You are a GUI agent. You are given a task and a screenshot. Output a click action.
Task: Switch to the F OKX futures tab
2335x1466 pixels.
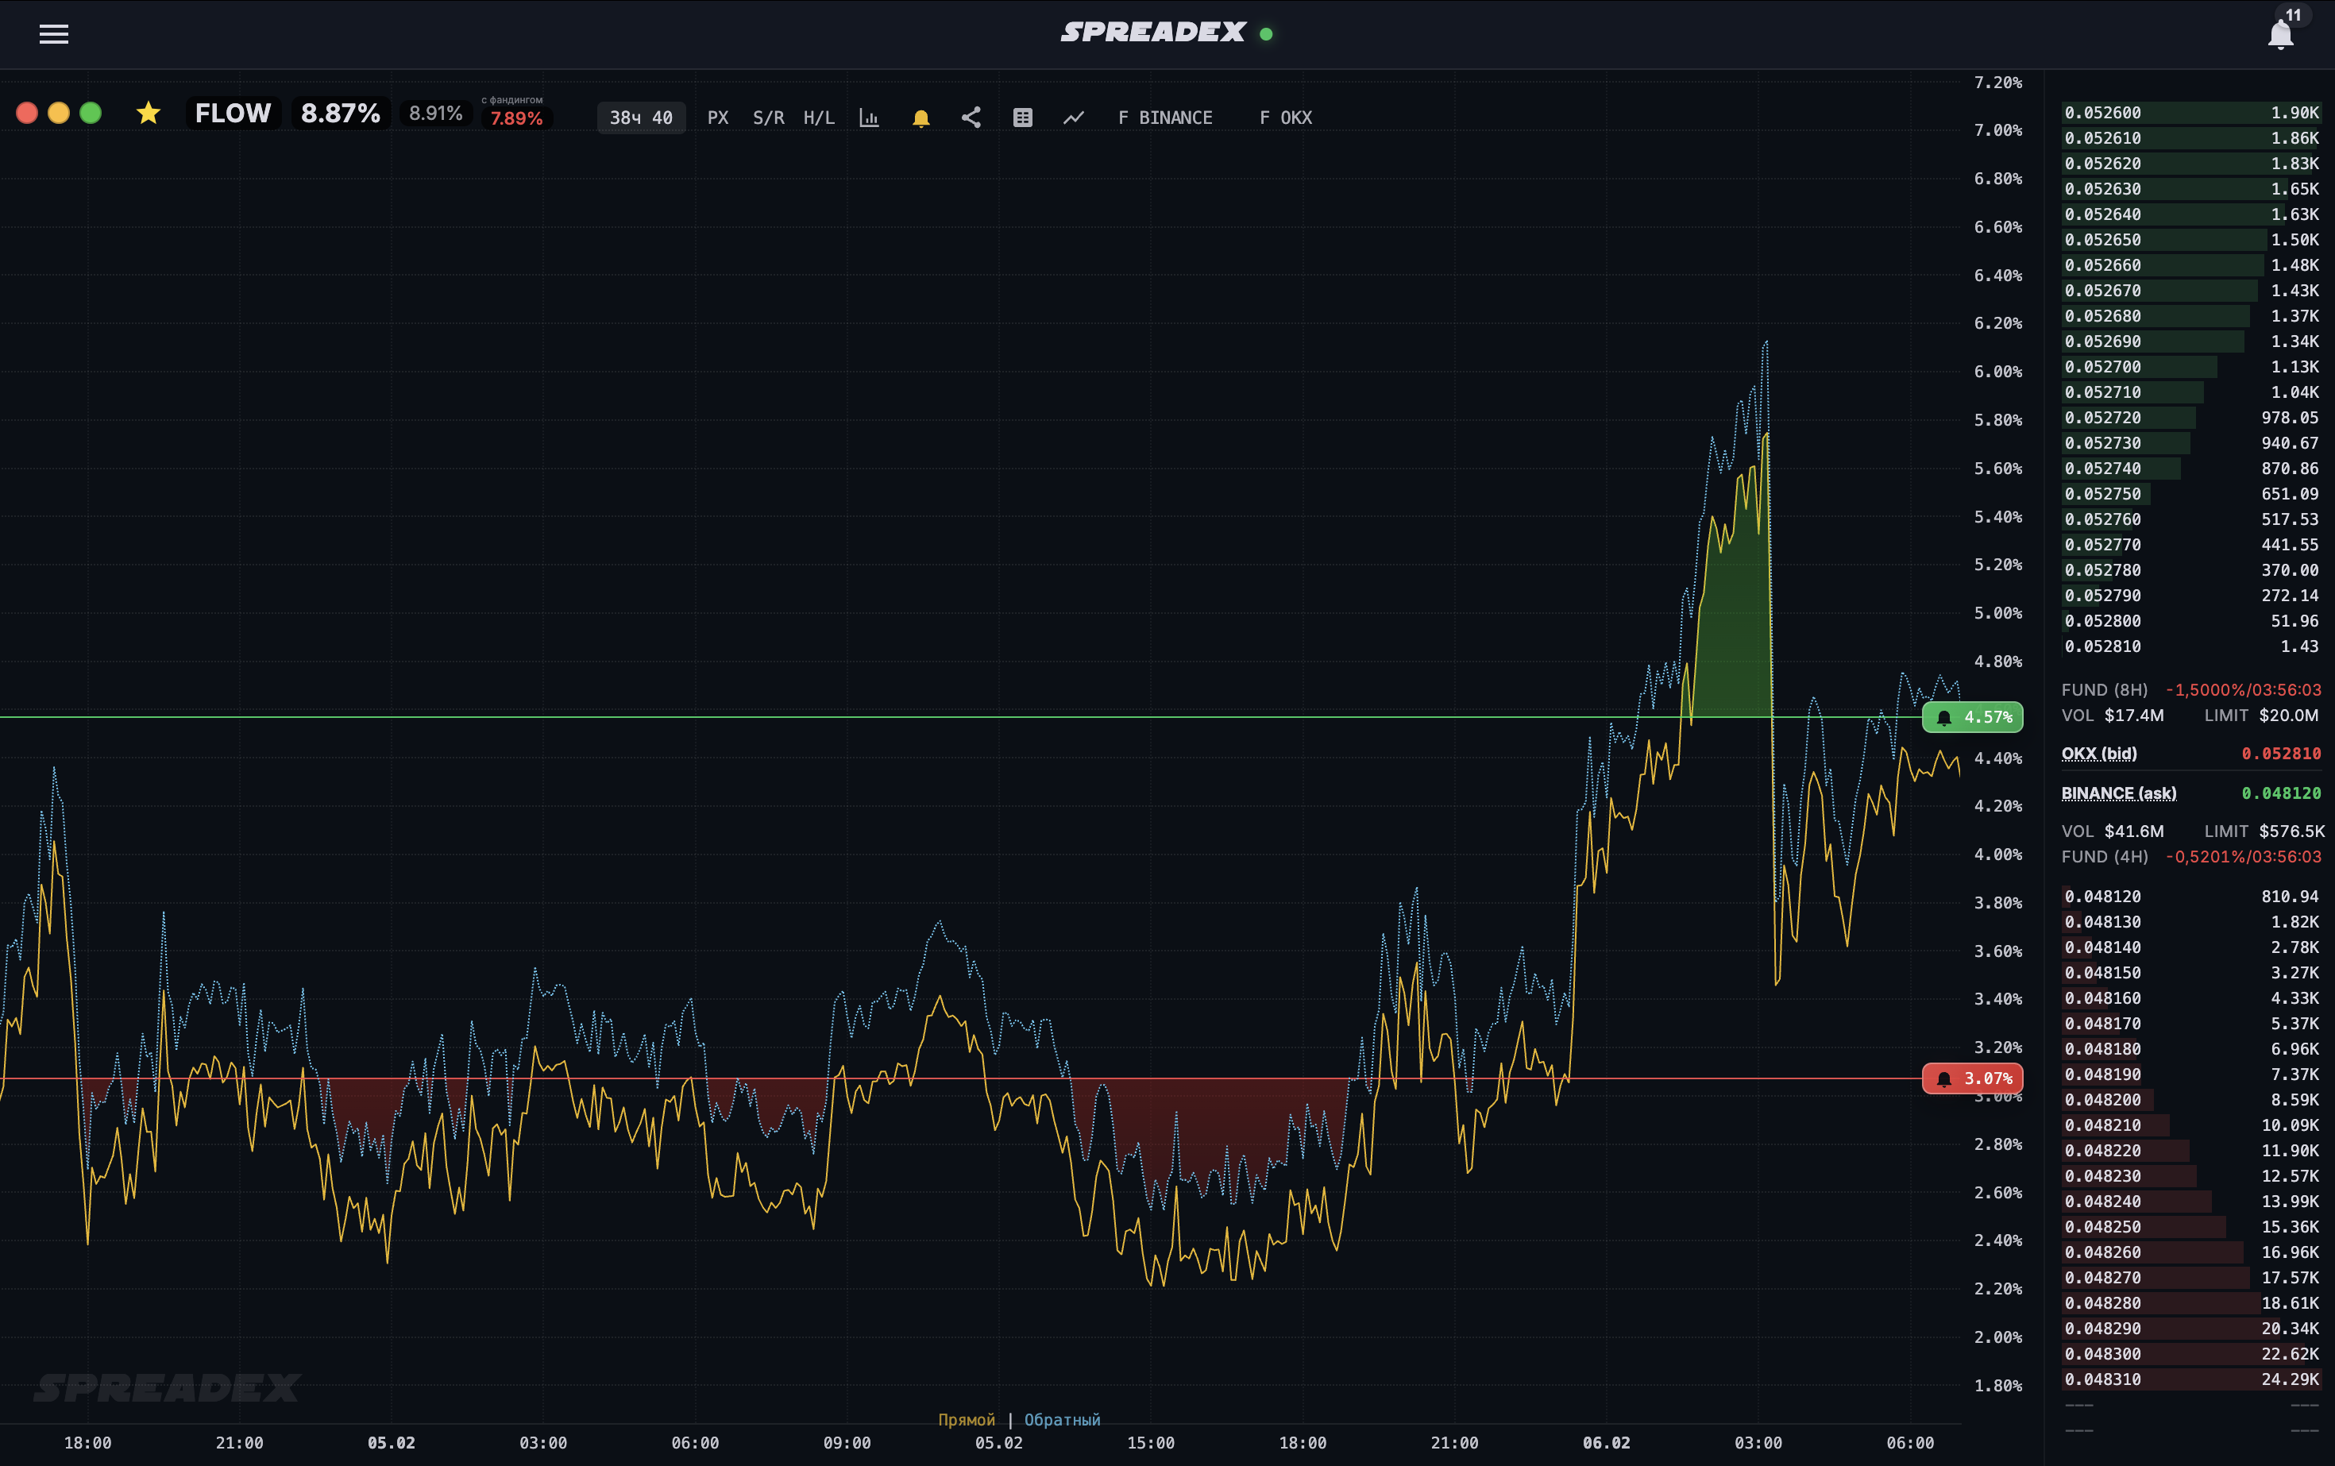pyautogui.click(x=1285, y=118)
